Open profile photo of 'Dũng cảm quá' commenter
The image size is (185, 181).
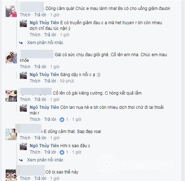pyautogui.click(x=11, y=11)
